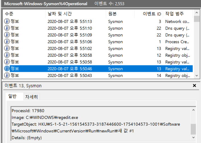Open the 자세히 details tab
The height and width of the screenshot is (143, 201).
32,97
